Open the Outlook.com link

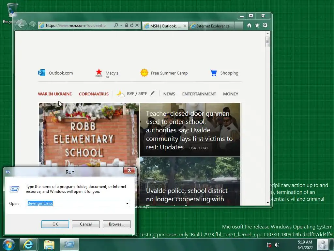pos(61,73)
